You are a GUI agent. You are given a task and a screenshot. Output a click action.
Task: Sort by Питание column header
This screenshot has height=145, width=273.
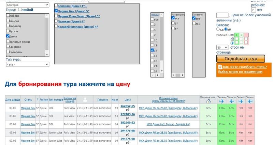point(103,100)
